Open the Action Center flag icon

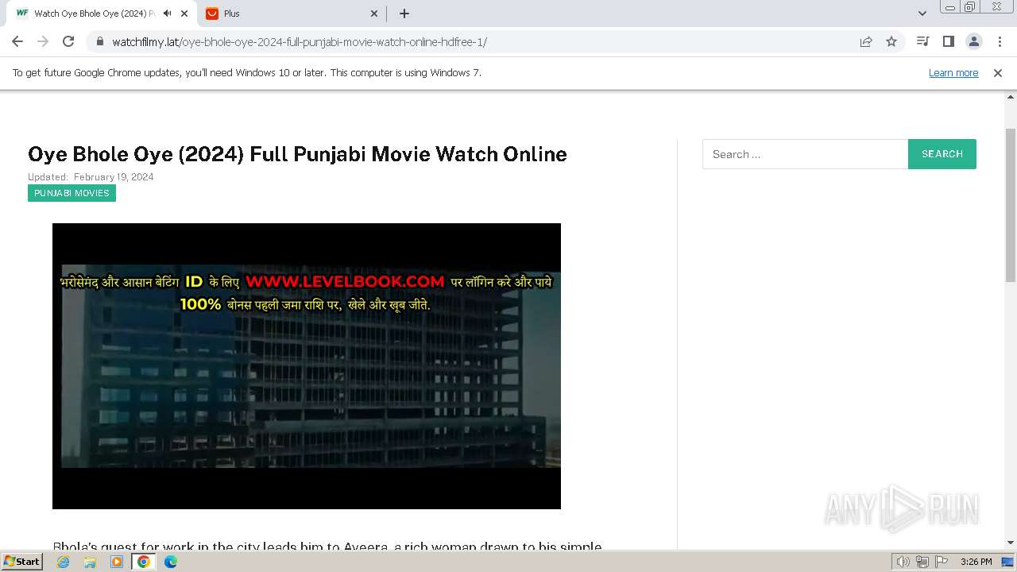pos(941,562)
